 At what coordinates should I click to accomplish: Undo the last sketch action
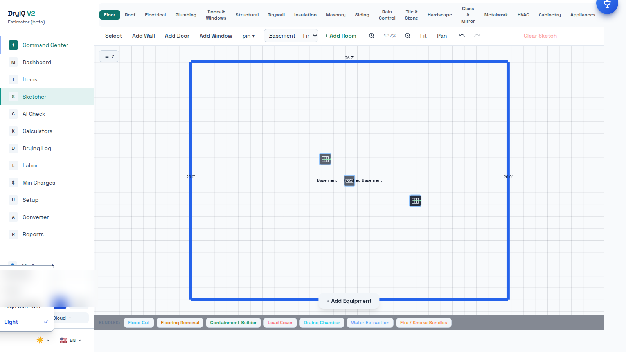pos(462,36)
